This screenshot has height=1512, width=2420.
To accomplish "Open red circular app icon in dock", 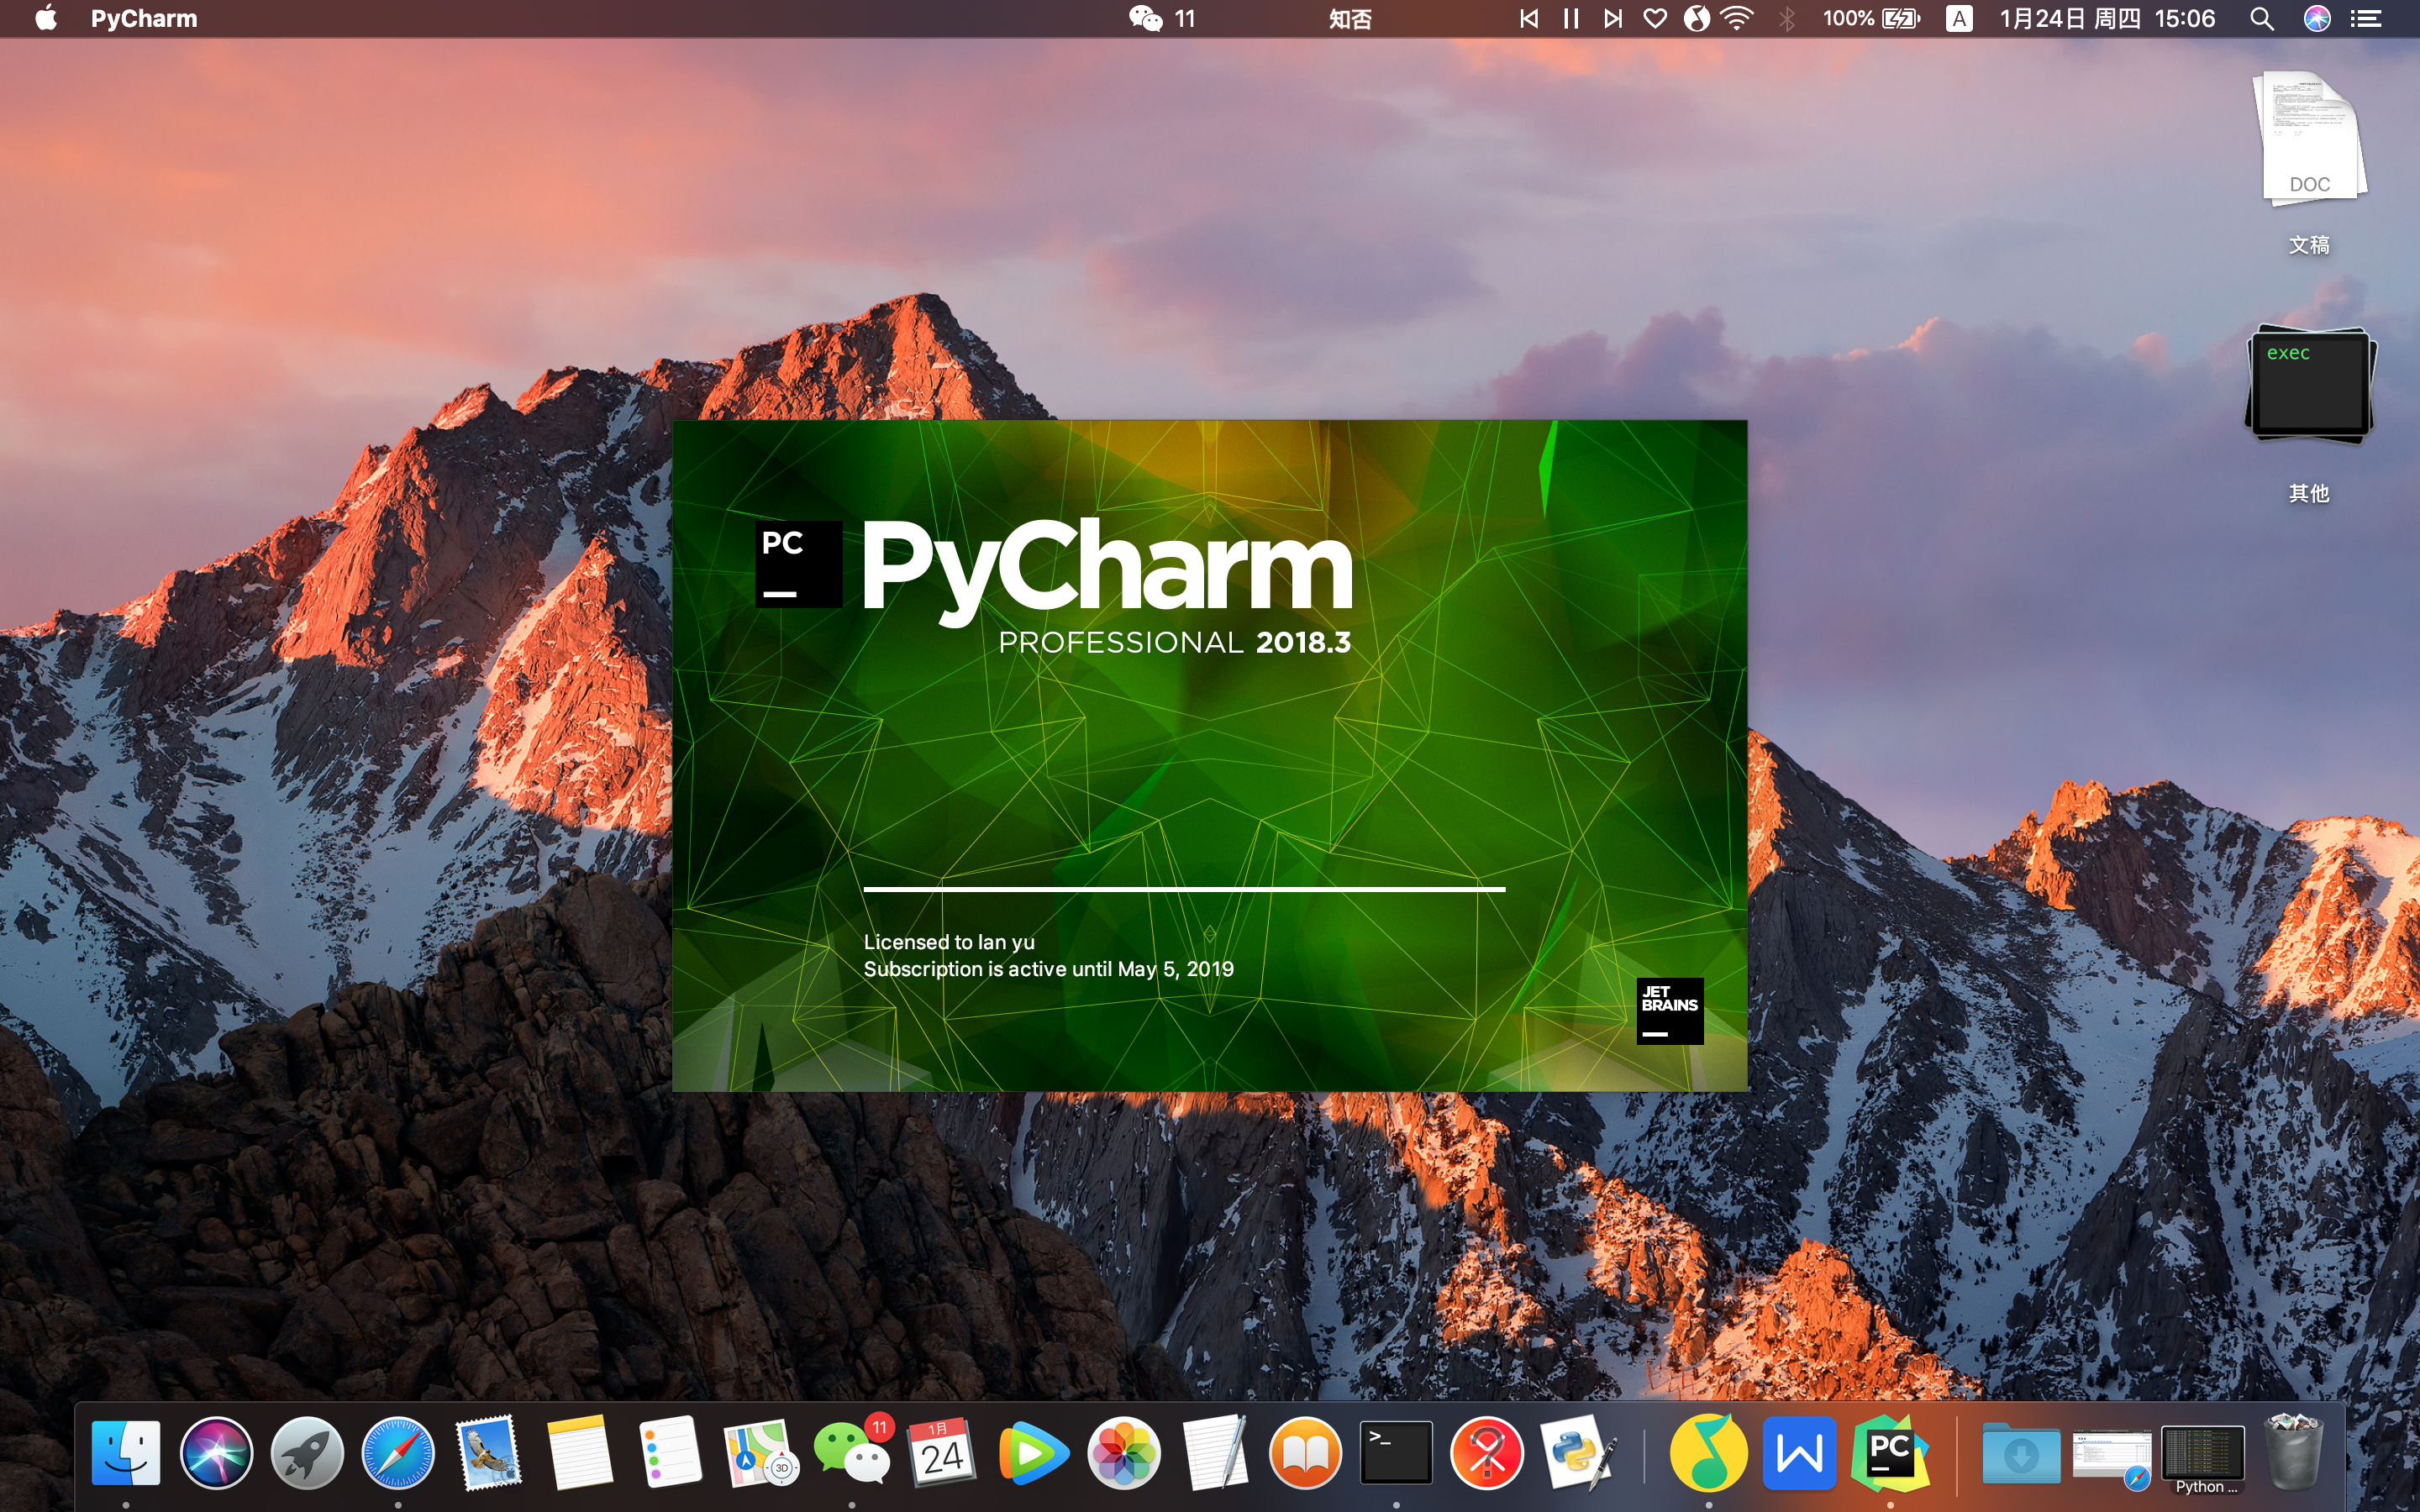I will click(1487, 1453).
